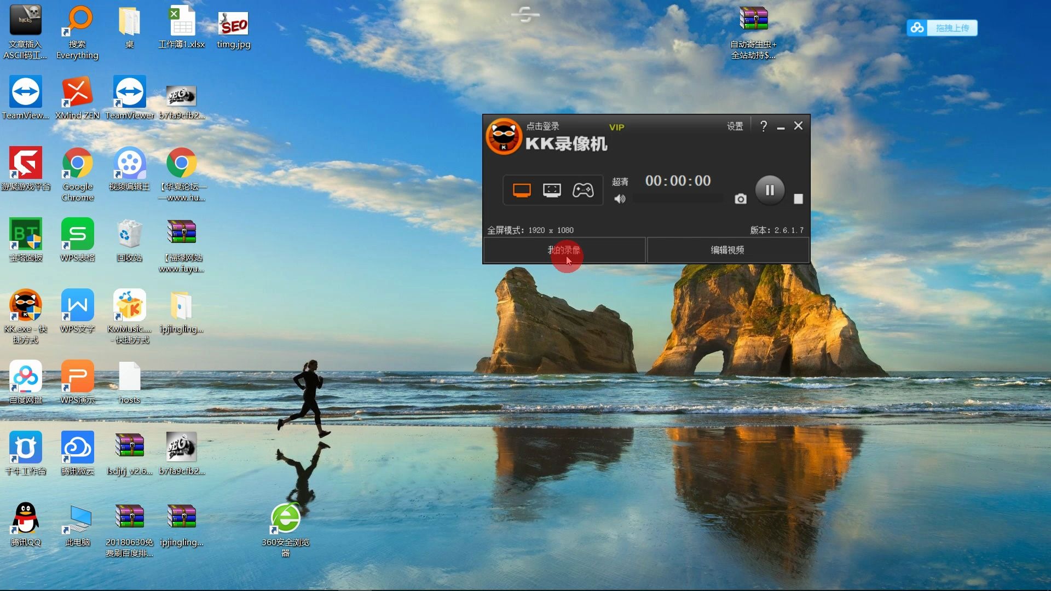Image resolution: width=1051 pixels, height=591 pixels.
Task: Select the window recording mode icon
Action: [x=551, y=190]
